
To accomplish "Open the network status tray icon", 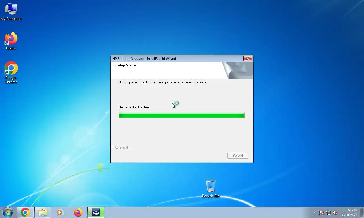I will 328,213.
